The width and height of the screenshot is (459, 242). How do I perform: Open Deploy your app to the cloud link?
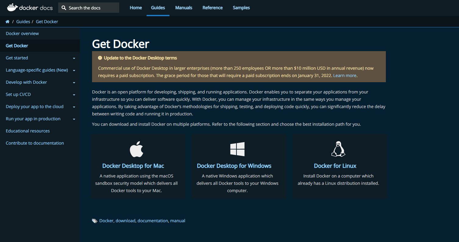(x=34, y=107)
